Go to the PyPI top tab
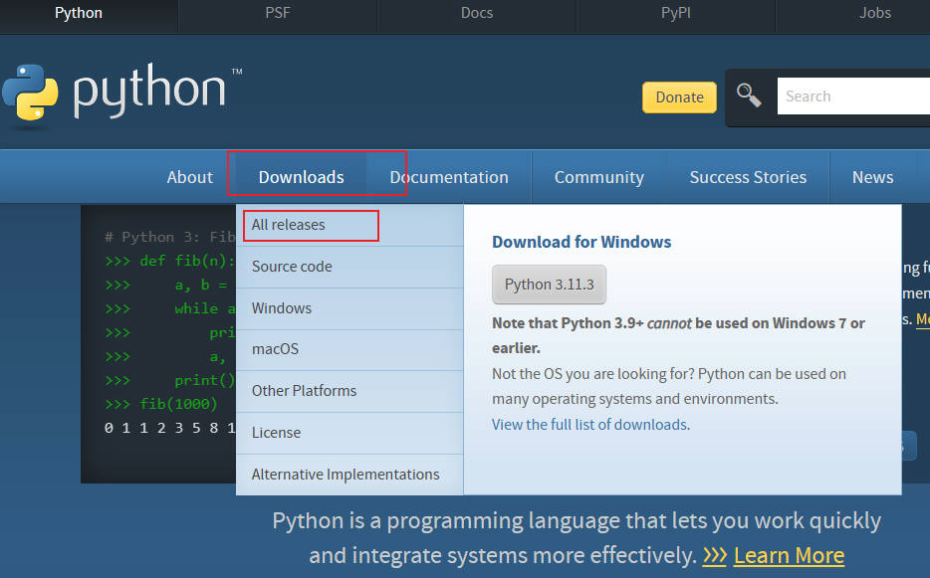Image resolution: width=930 pixels, height=578 pixels. 676,13
